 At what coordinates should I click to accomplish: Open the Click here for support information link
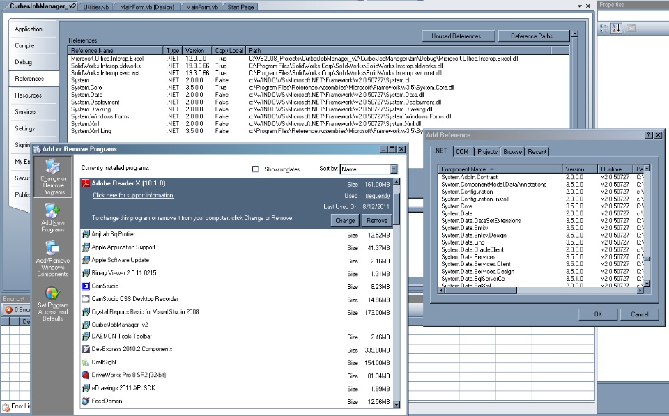point(133,195)
